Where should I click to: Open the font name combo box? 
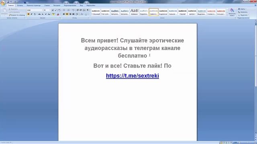(35, 10)
